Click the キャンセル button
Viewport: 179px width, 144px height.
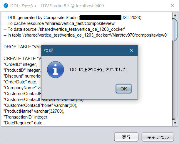click(x=158, y=137)
